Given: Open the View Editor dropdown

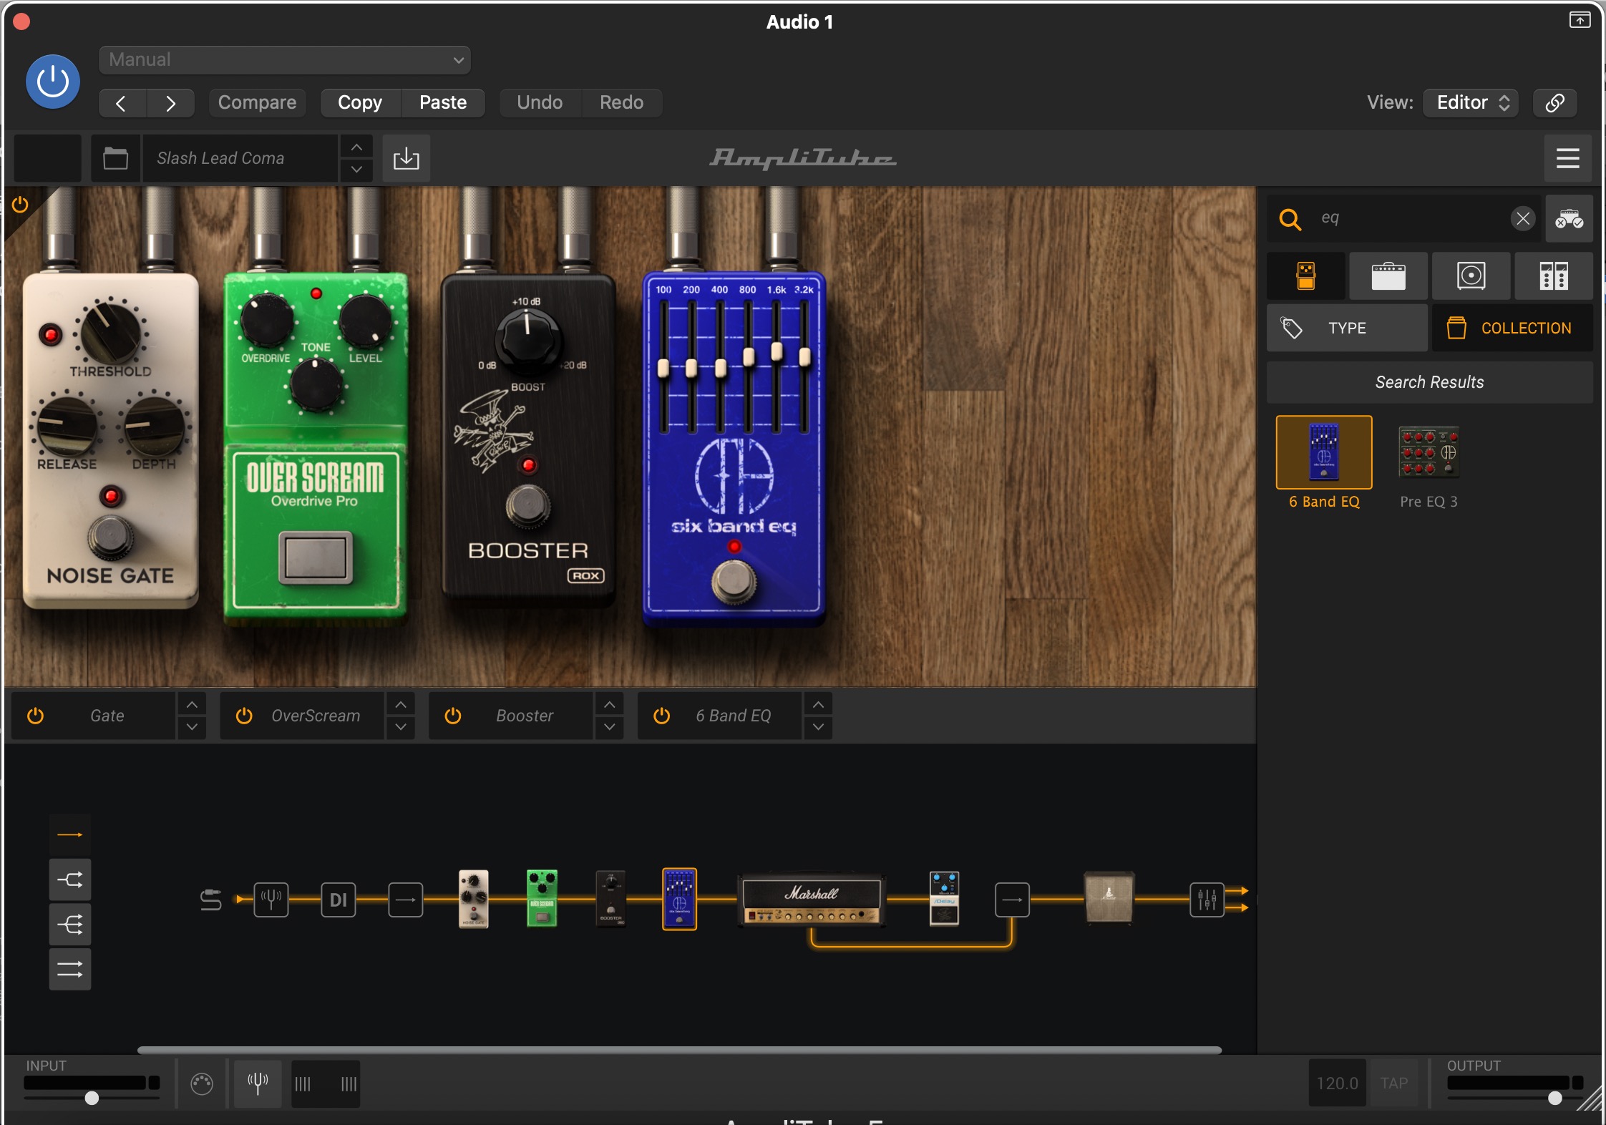Looking at the screenshot, I should click(1471, 102).
